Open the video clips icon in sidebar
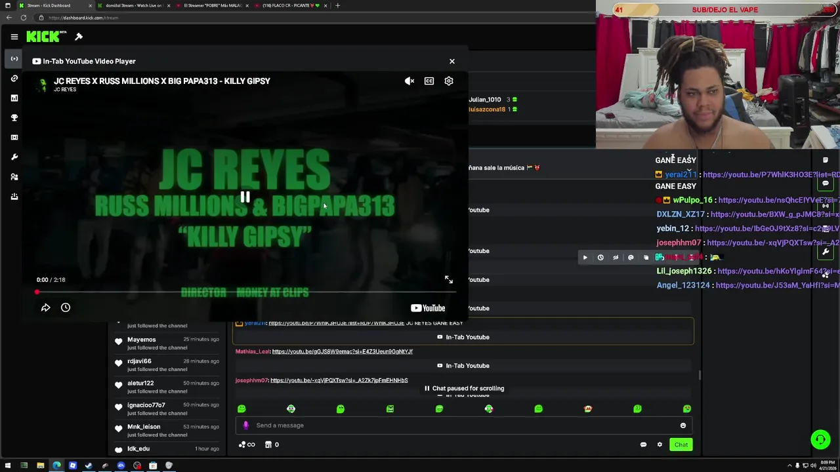This screenshot has width=840, height=472. coord(14,138)
